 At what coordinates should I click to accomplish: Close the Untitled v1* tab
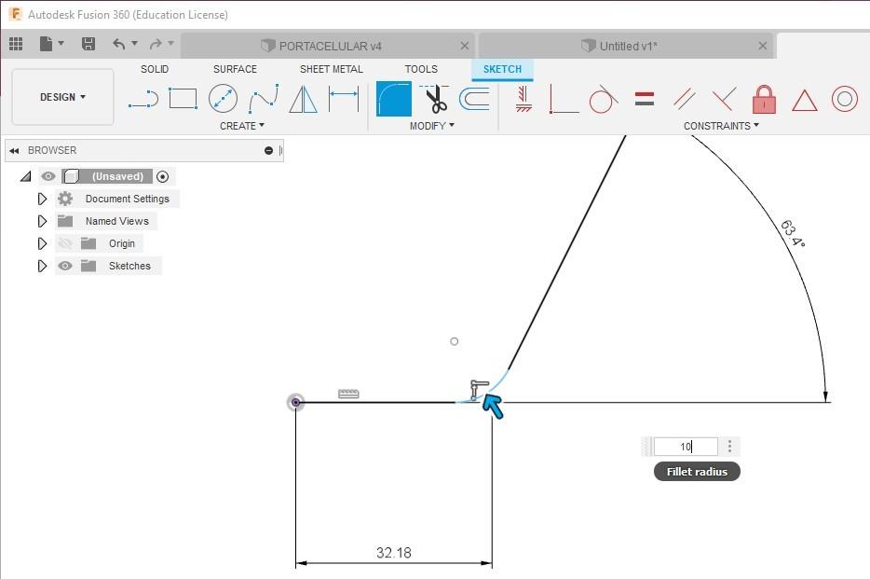click(x=763, y=46)
